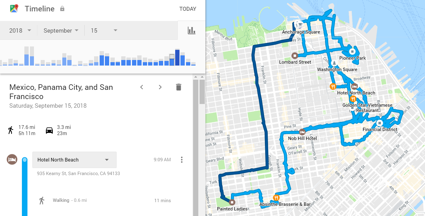Toggle the bar chart histogram icon

point(192,30)
